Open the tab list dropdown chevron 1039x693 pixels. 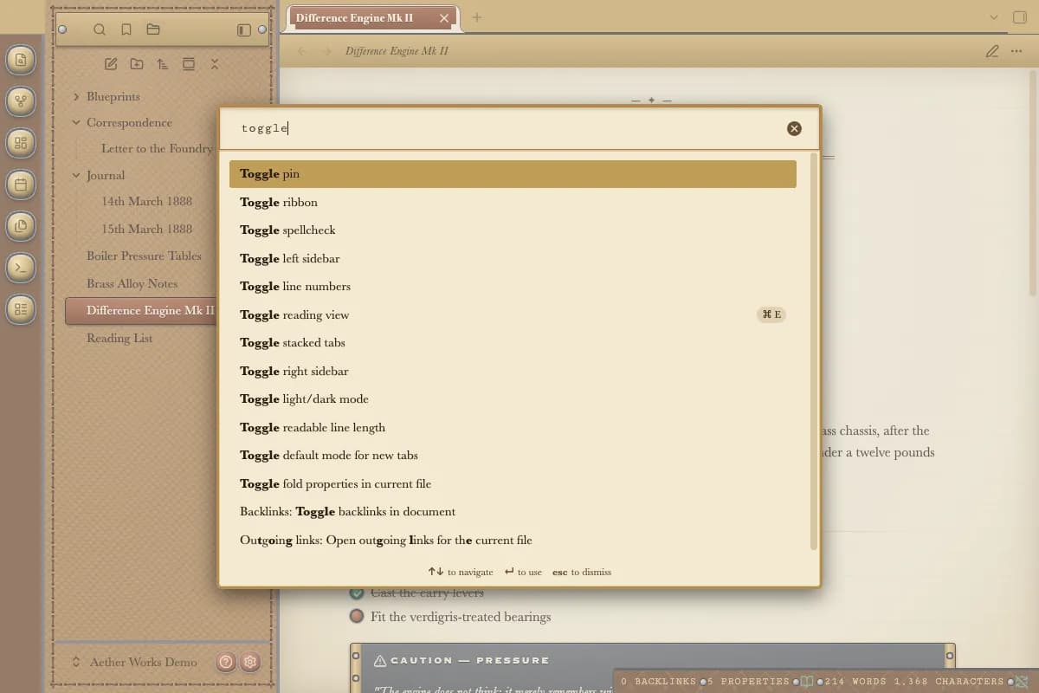(993, 17)
